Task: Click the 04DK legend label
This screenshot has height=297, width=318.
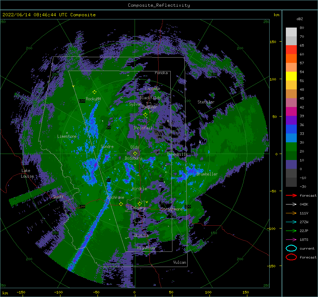Action: [304, 204]
